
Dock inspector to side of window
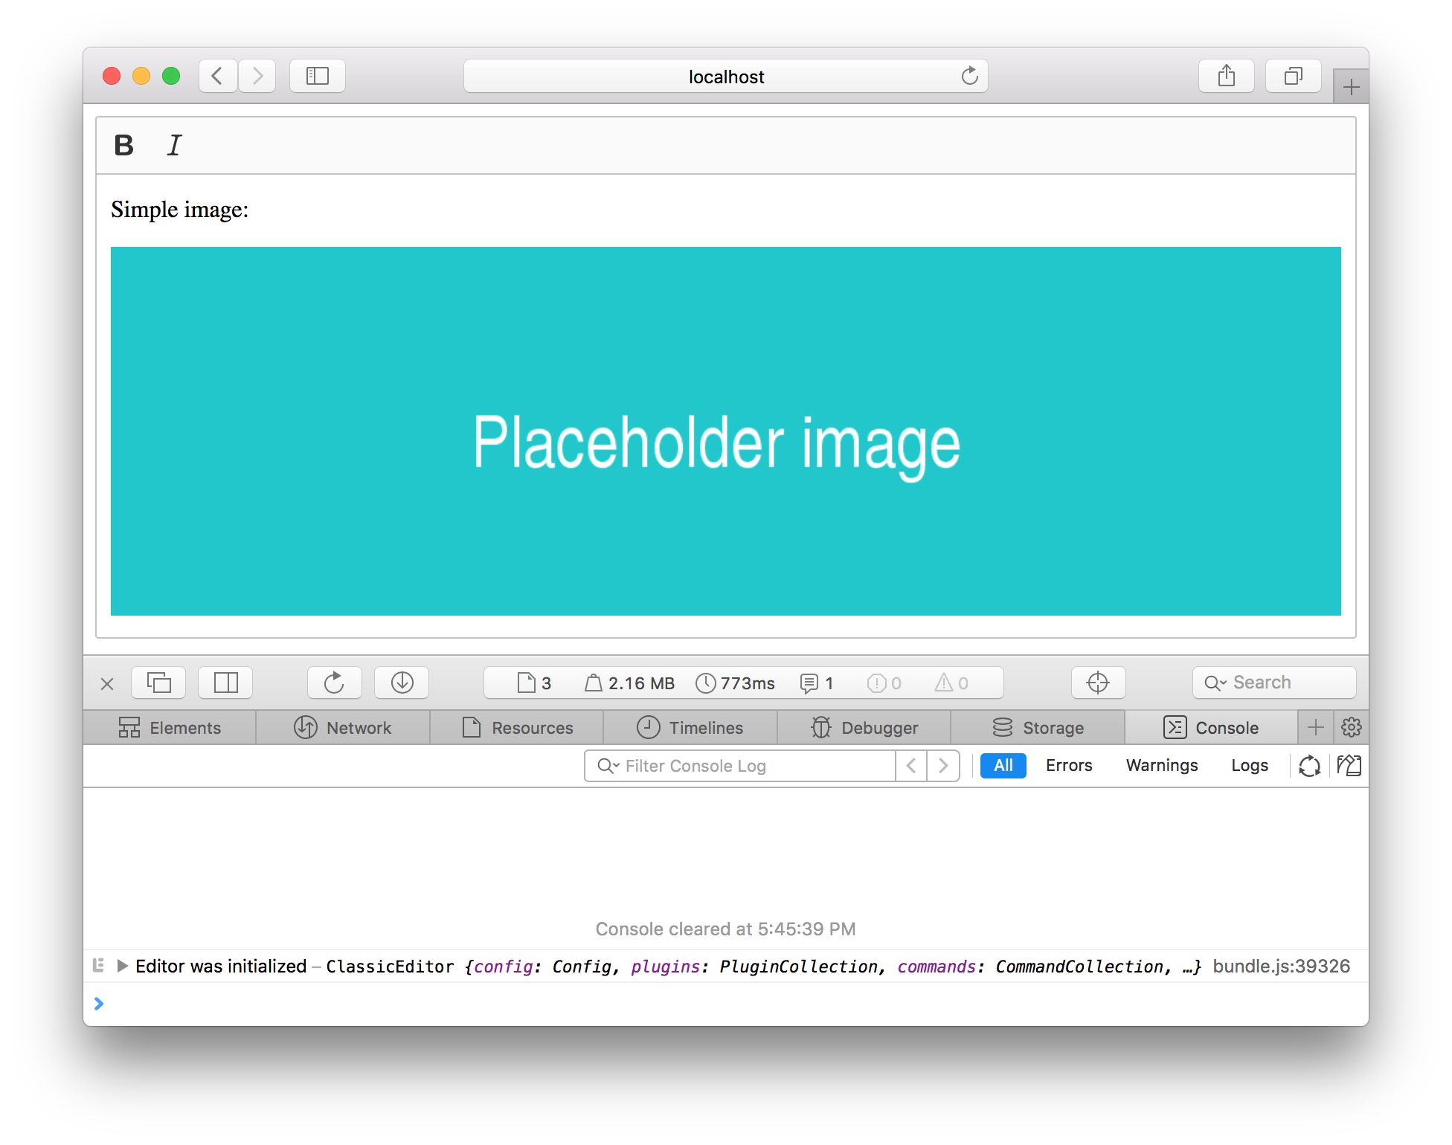(225, 683)
